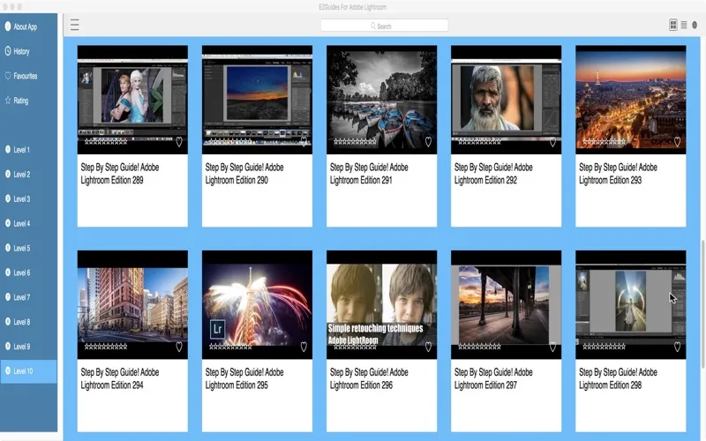Click title 'Lightroom Edition 296'

click(361, 385)
